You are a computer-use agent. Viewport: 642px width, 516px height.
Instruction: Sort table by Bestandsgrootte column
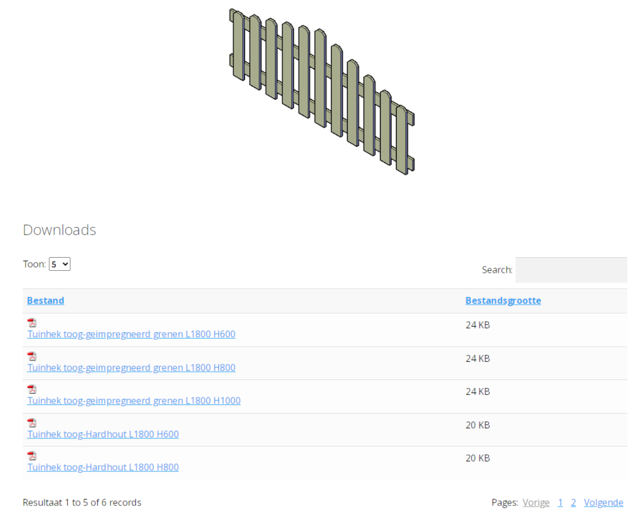(503, 300)
